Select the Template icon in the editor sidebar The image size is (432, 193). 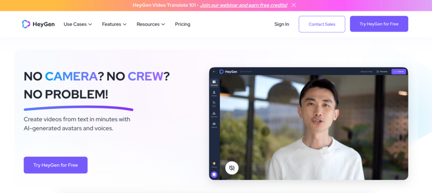[214, 83]
